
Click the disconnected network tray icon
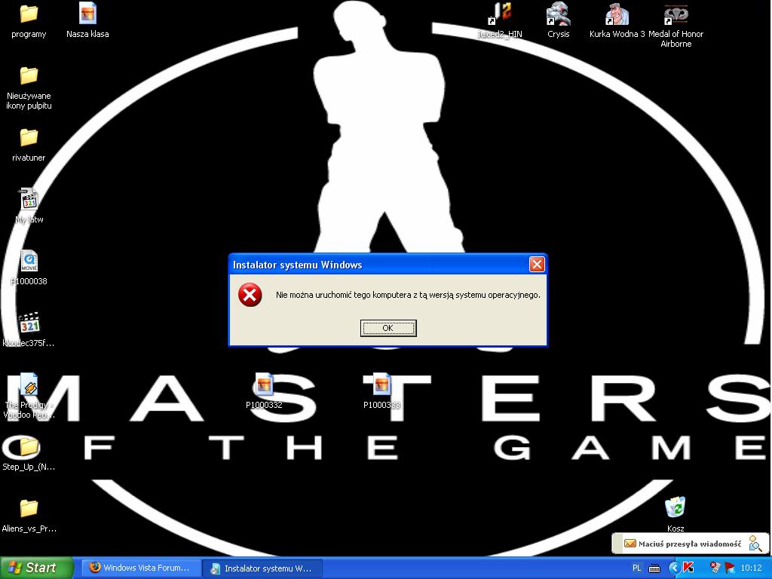pyautogui.click(x=715, y=568)
